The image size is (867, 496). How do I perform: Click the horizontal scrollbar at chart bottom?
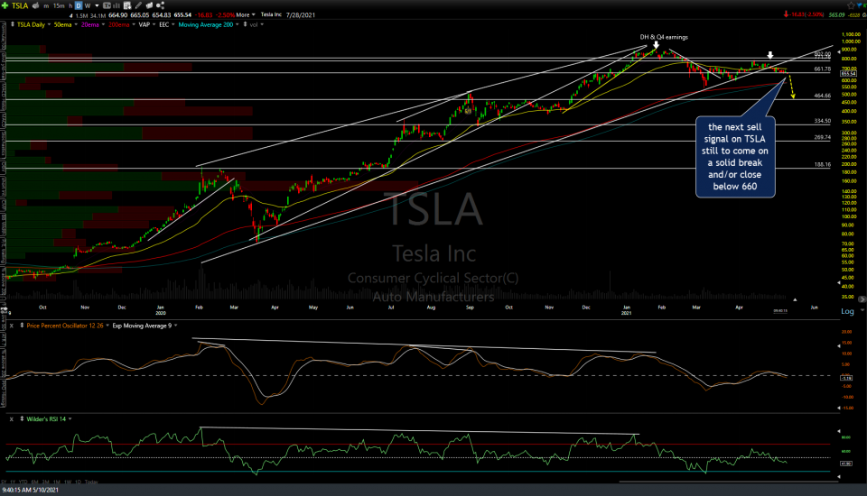click(729, 482)
